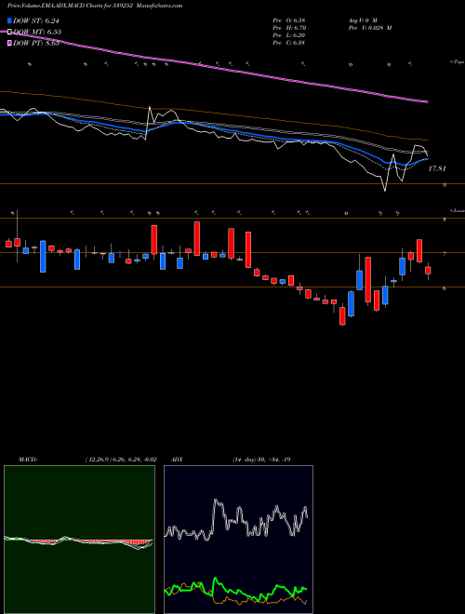Click the blue DOW ST legend swatch

click(x=9, y=20)
